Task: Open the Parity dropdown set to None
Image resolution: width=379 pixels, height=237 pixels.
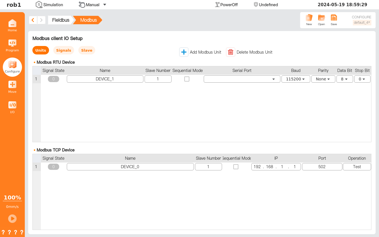Action: [x=323, y=79]
